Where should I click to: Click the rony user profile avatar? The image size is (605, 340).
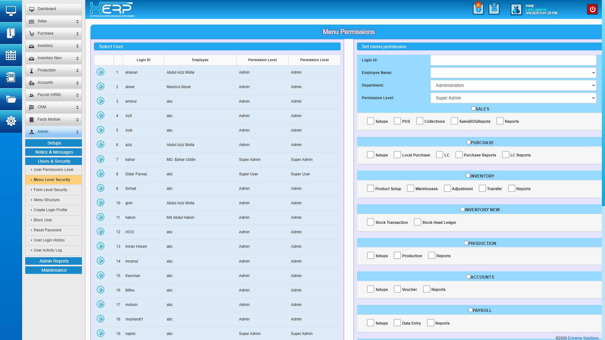(516, 9)
